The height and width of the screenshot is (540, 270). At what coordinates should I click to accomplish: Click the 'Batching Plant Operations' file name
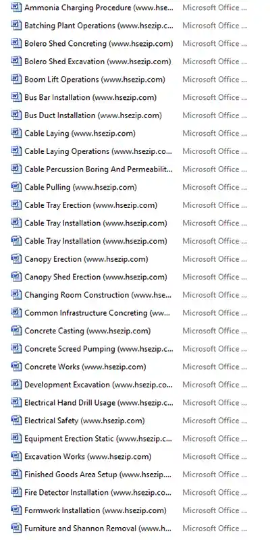[x=99, y=26]
